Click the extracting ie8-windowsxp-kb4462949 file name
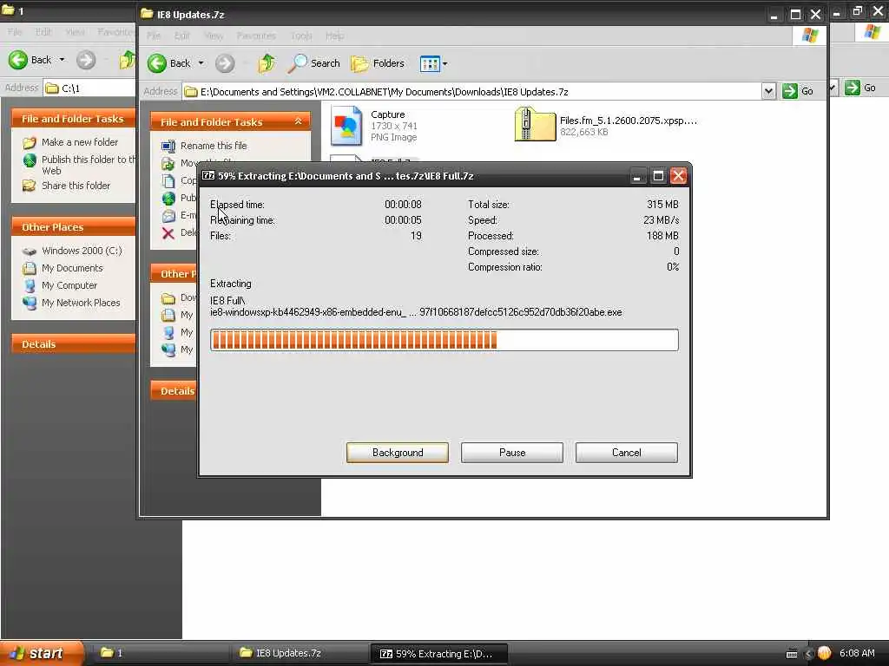889x666 pixels. click(416, 312)
